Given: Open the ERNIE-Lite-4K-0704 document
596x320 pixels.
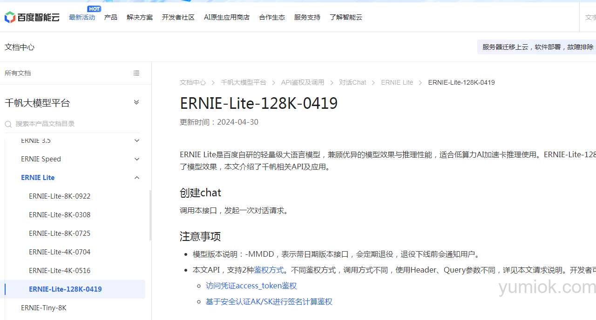Looking at the screenshot, I should point(60,252).
